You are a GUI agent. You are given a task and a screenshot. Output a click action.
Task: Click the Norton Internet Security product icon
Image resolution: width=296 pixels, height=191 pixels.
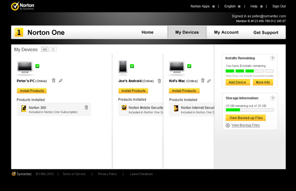pos(176,109)
